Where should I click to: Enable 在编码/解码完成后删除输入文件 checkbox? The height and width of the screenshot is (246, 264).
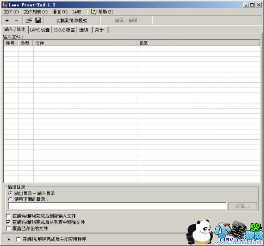(x=8, y=216)
